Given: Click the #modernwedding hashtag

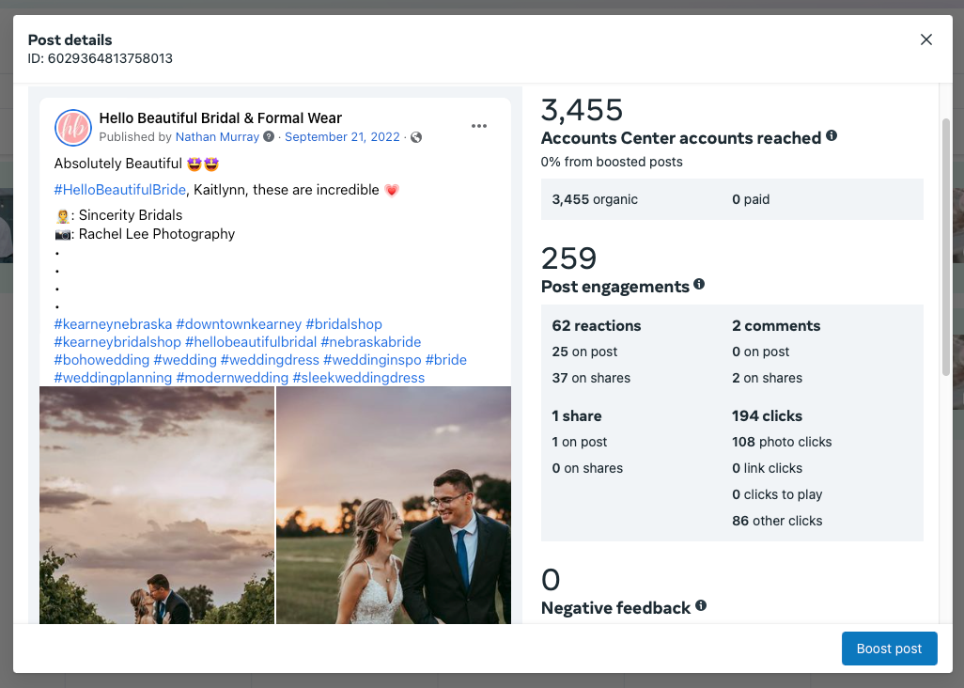Looking at the screenshot, I should click(232, 378).
